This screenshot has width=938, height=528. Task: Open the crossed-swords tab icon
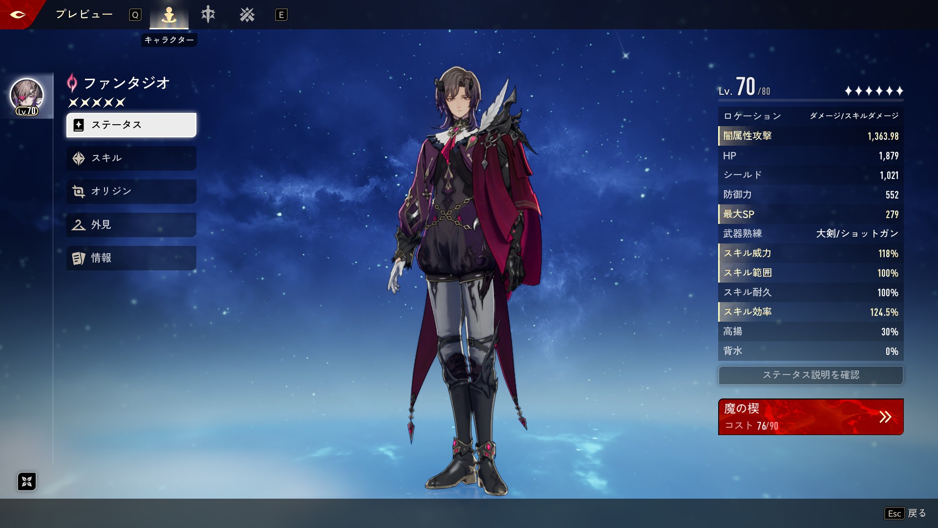click(247, 15)
